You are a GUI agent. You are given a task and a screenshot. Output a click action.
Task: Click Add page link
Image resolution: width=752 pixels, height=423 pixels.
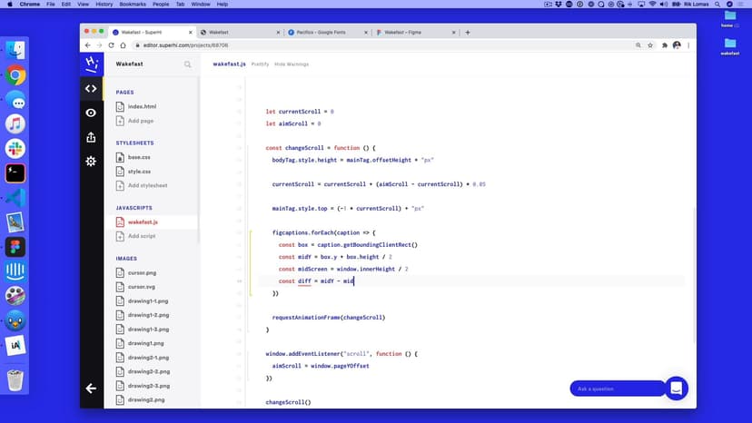point(140,121)
